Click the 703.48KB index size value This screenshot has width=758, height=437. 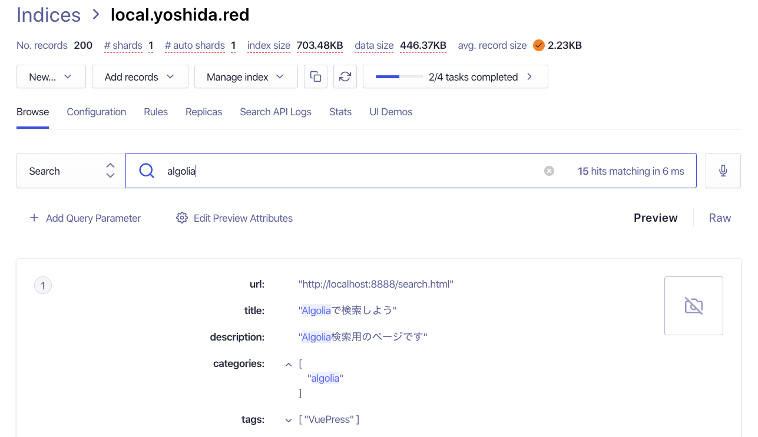320,45
